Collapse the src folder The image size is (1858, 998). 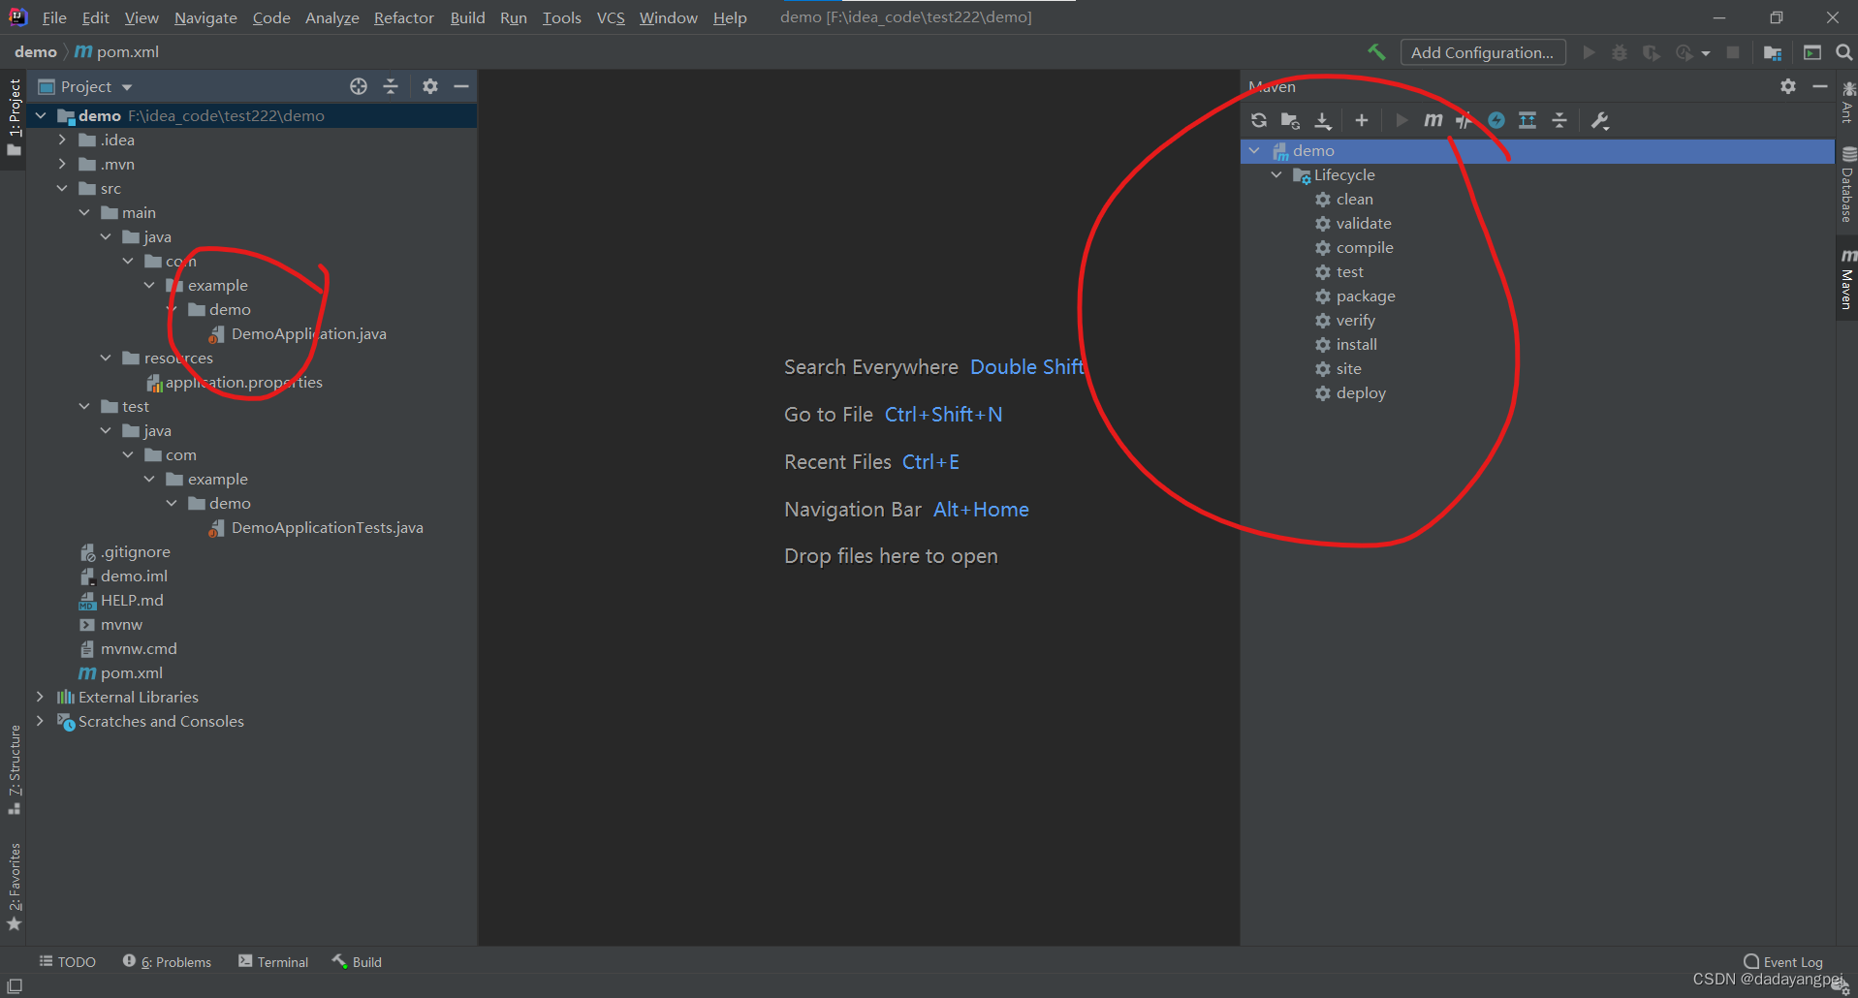62,188
